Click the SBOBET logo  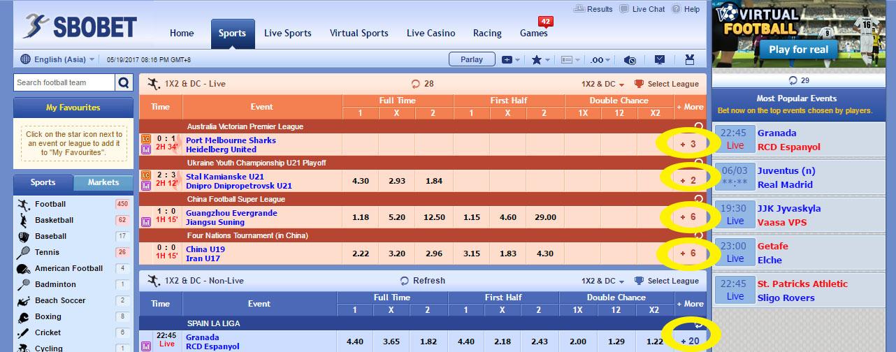pos(78,27)
